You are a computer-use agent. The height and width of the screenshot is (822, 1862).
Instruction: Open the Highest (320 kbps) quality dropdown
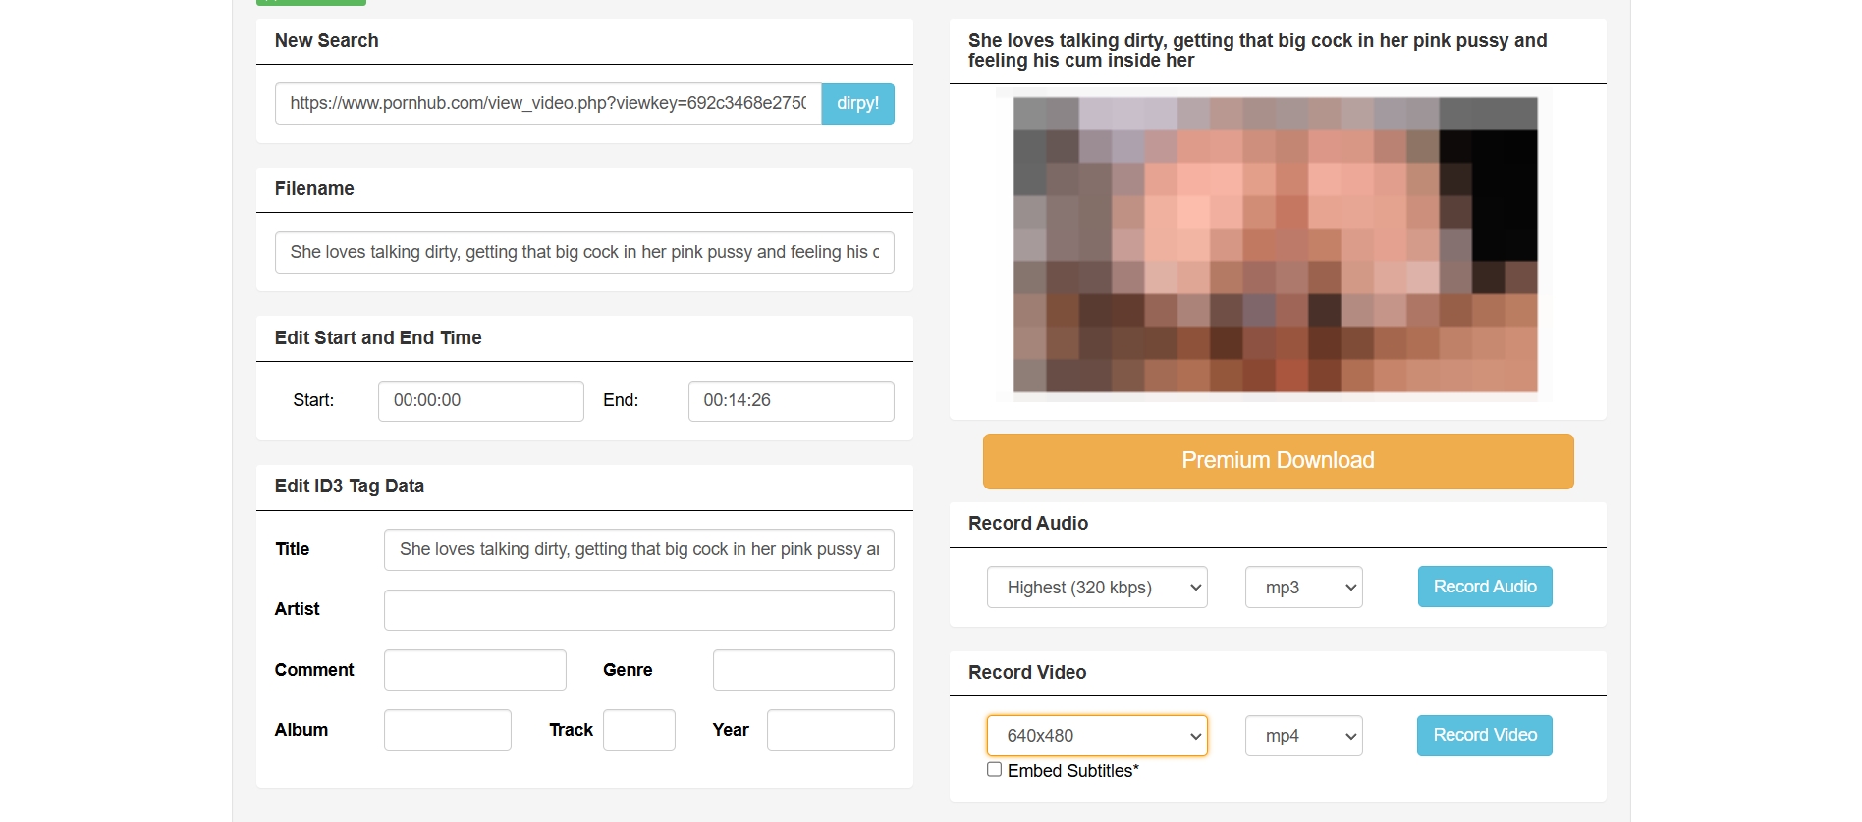1096,588
